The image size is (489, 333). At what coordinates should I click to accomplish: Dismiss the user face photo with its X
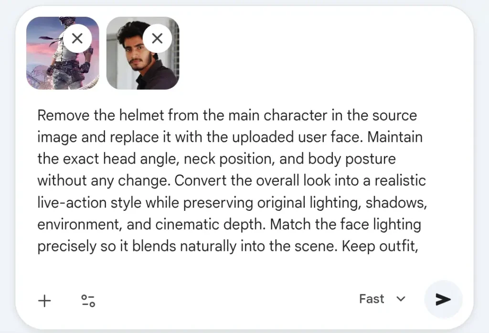157,38
